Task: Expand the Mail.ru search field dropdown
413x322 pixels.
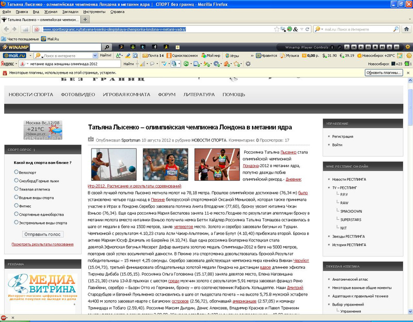Action: point(95,56)
